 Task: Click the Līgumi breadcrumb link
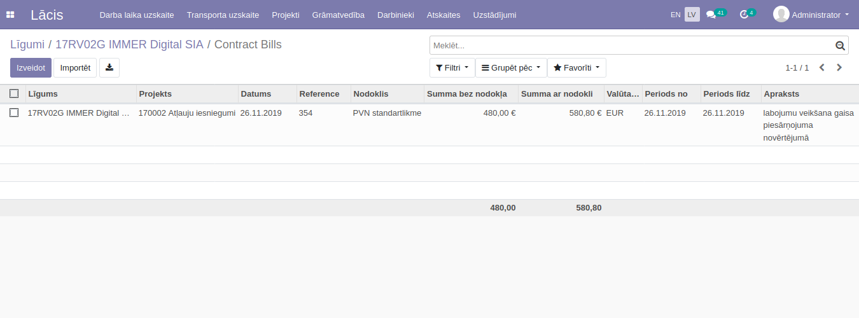tap(27, 45)
